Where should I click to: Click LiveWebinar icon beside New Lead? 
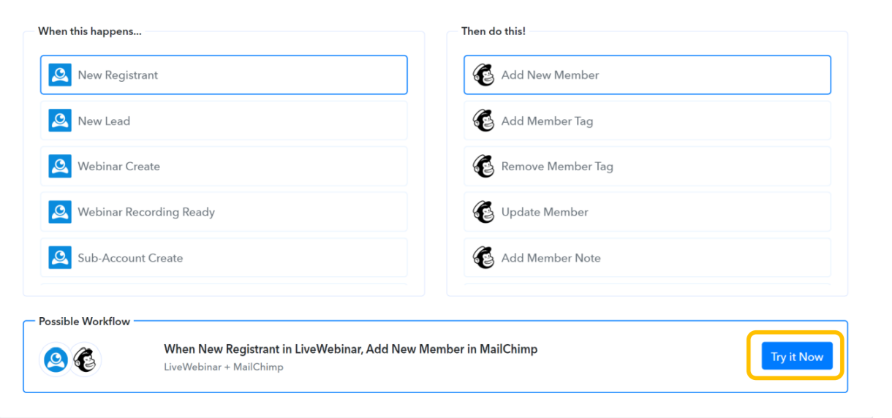click(60, 121)
